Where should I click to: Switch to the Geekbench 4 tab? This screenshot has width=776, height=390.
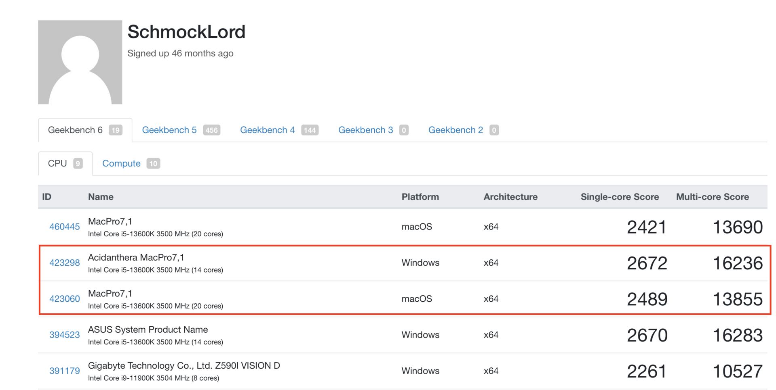[x=267, y=130]
